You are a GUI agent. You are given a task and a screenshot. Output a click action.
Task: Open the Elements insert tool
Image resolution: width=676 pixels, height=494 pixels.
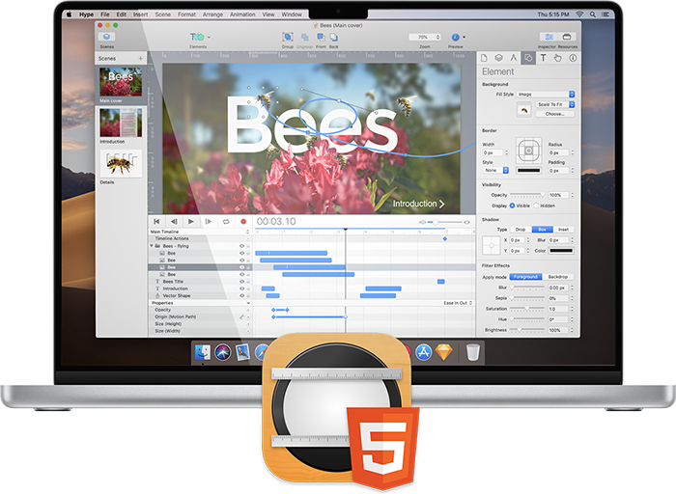coord(200,37)
